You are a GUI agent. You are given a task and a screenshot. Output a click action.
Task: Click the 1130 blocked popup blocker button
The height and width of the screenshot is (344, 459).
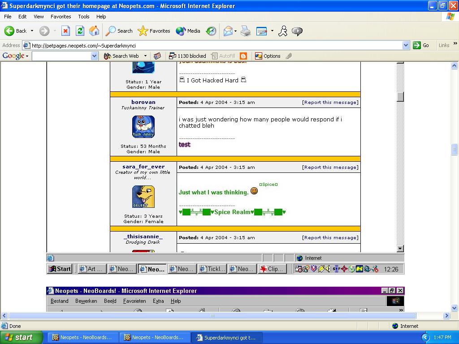point(188,56)
